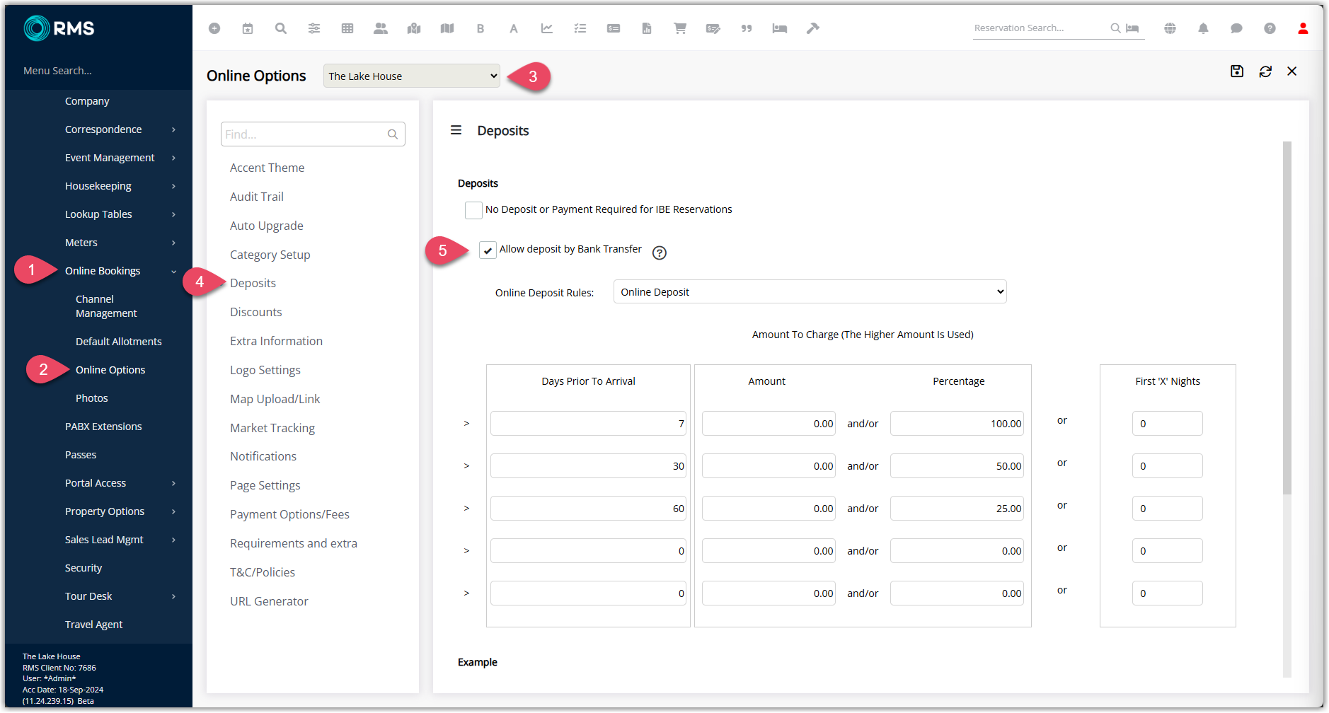The width and height of the screenshot is (1329, 713).
Task: Save Online Options with disk icon
Action: click(1237, 71)
